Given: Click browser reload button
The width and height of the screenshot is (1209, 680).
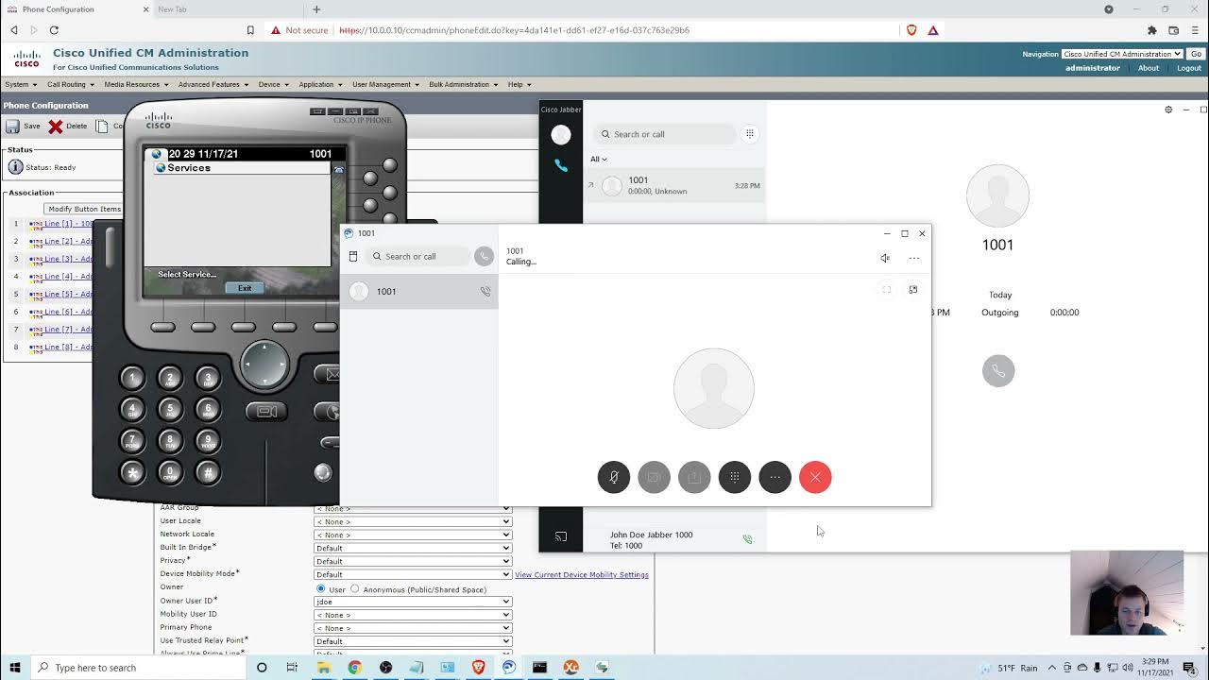Looking at the screenshot, I should (x=54, y=30).
